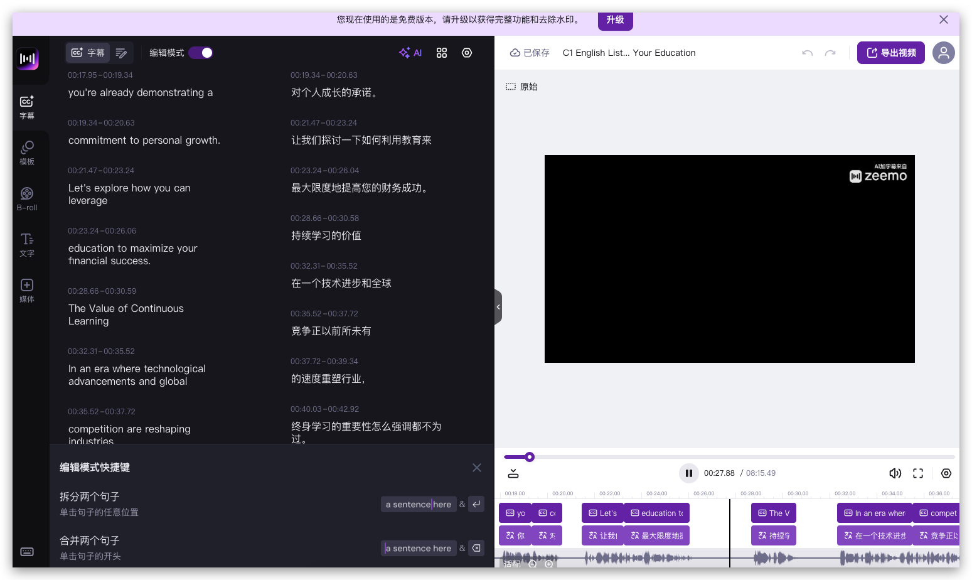Select the '最大限度地' translation clip on timeline
Viewport: 972px width, 580px height.
pyautogui.click(x=657, y=535)
